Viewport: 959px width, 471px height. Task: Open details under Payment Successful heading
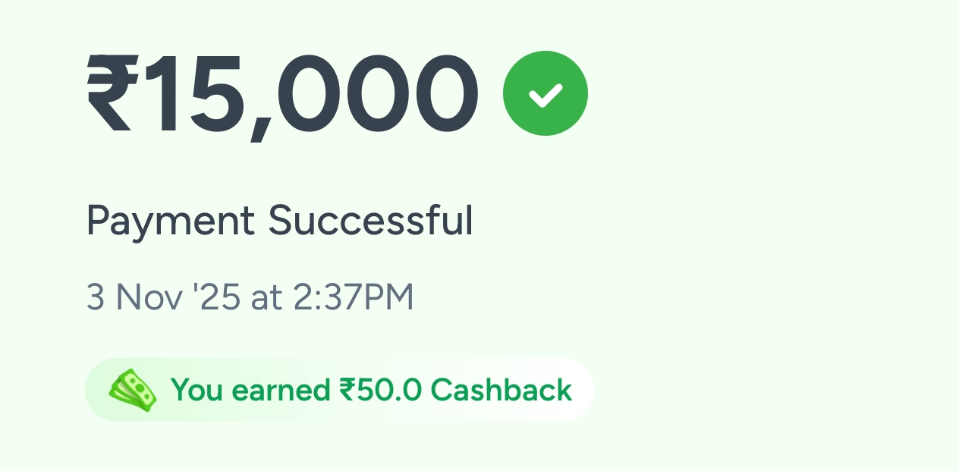[280, 221]
